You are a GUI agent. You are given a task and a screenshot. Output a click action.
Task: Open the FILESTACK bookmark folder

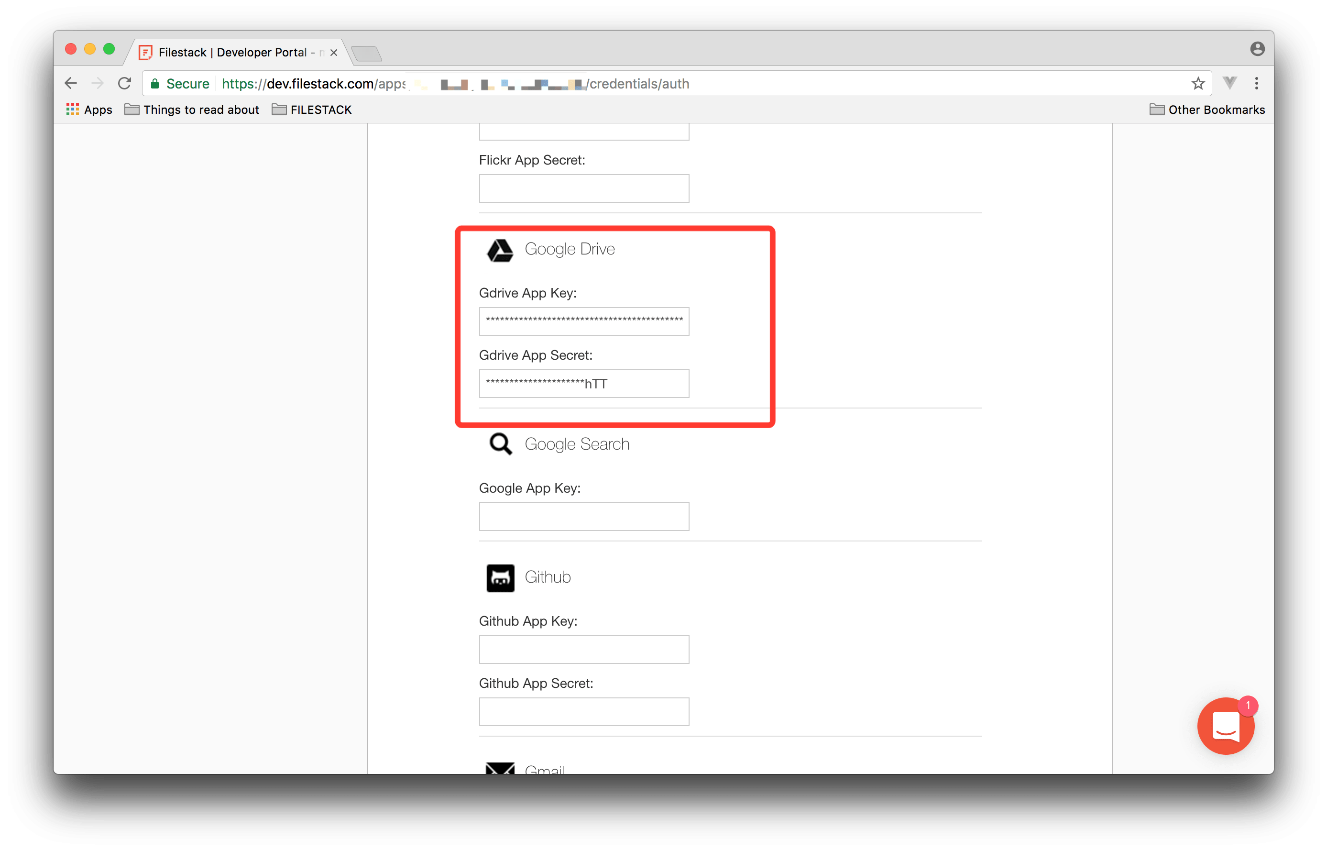point(312,109)
